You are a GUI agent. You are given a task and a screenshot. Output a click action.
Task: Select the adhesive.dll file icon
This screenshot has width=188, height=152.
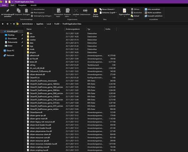(x=28, y=55)
